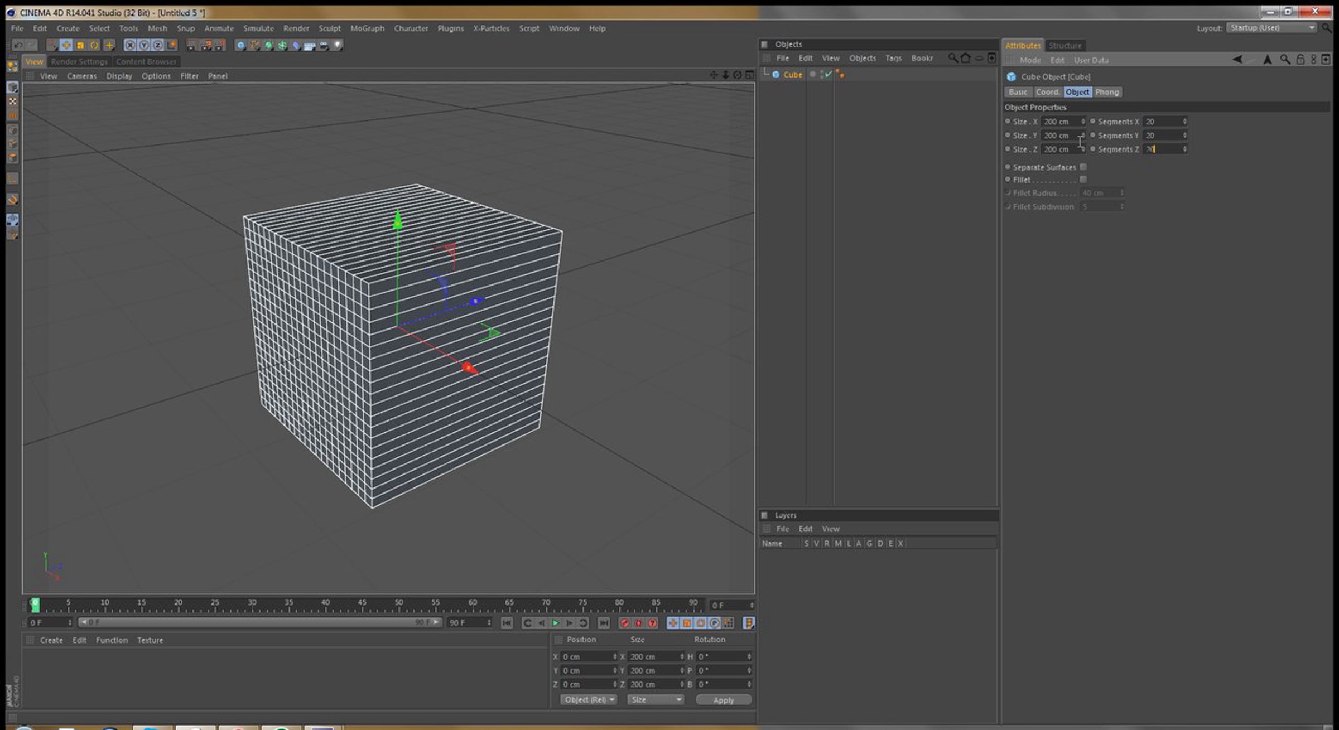Switch to Render Settings tab
The width and height of the screenshot is (1339, 730).
pyautogui.click(x=79, y=61)
